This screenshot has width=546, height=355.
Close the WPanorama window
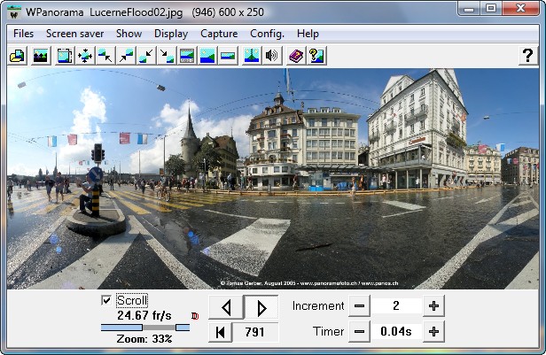point(520,8)
